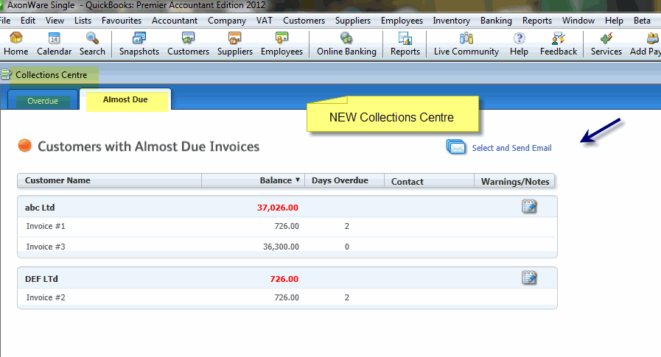Click the 36,300.00 invoice amount

[281, 247]
